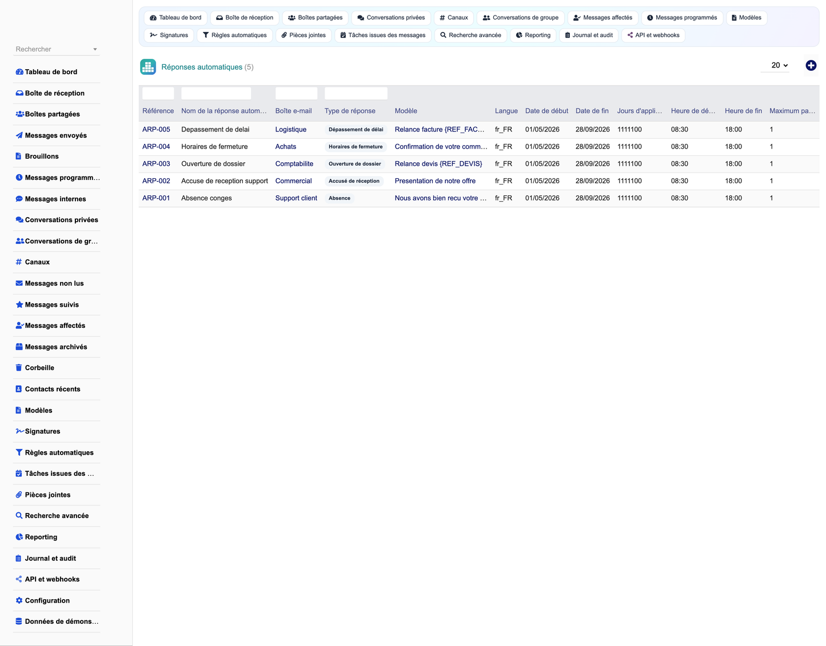Click the Référence filter input field
Image resolution: width=826 pixels, height=646 pixels.
tap(158, 94)
